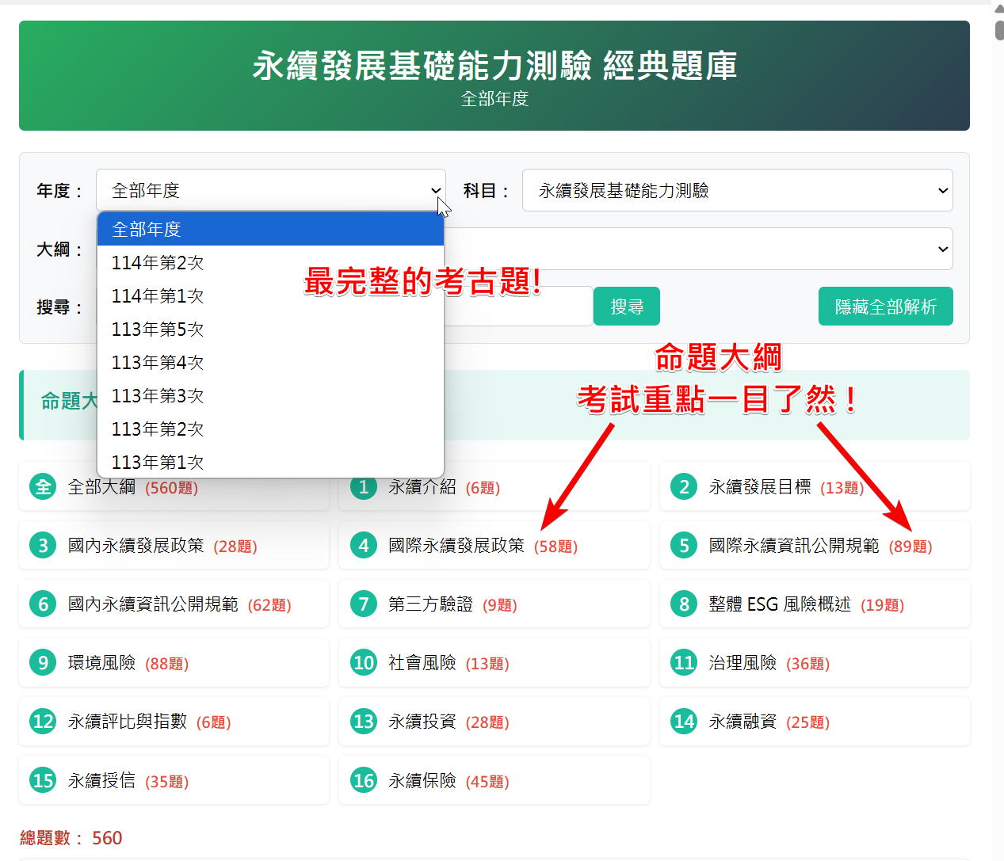This screenshot has height=861, width=1004.
Task: Open the 國際永續發展政策 (58題) topic
Action: point(494,545)
